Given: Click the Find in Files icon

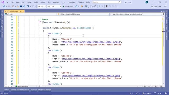Looking at the screenshot, I should coord(82,6).
